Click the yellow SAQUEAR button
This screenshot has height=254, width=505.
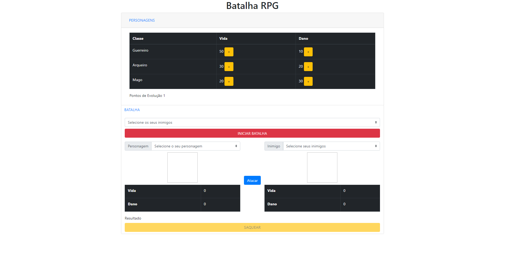tap(252, 227)
